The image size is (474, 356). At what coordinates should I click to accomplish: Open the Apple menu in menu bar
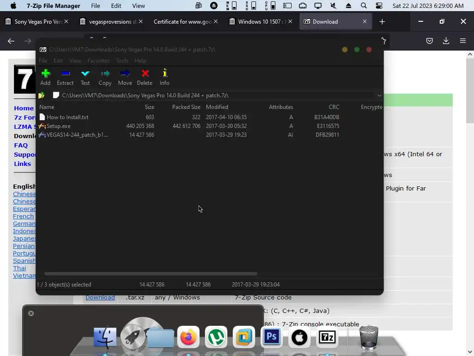click(13, 6)
